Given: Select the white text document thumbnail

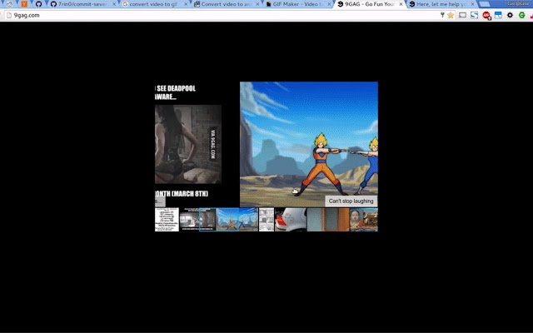Looking at the screenshot, I should coord(167,220).
